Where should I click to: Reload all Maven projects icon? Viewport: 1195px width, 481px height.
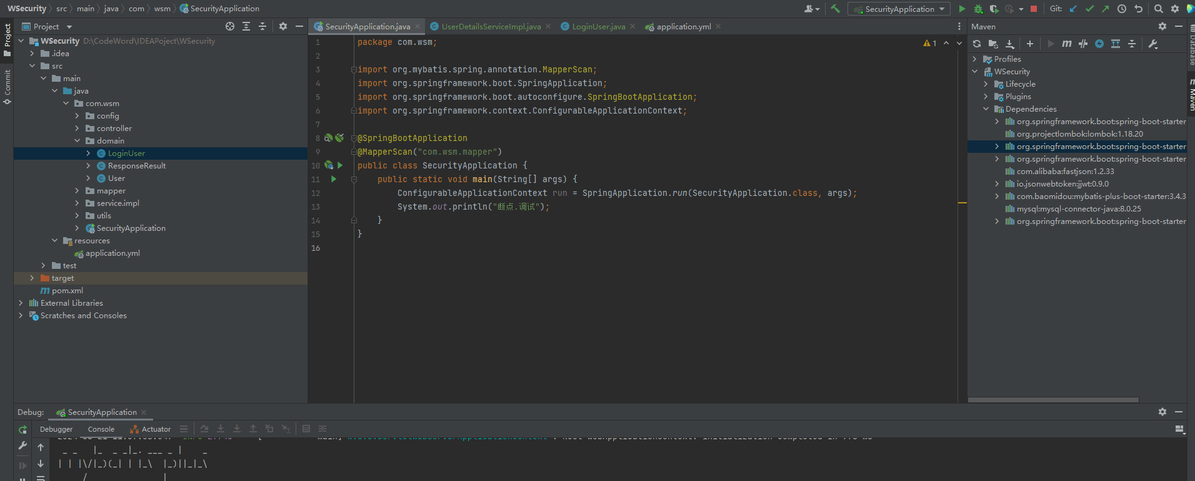click(977, 44)
